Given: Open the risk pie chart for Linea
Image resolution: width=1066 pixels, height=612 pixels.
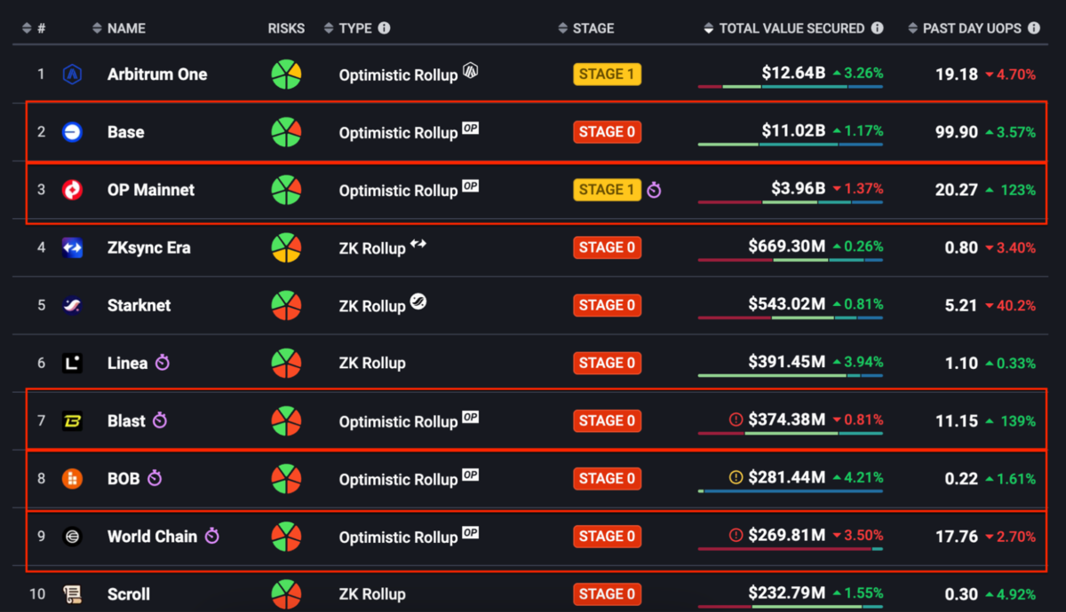Looking at the screenshot, I should coord(286,363).
